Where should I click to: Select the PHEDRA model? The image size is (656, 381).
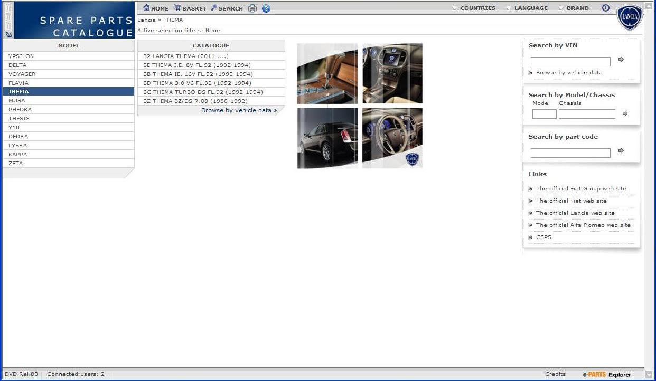(69, 109)
